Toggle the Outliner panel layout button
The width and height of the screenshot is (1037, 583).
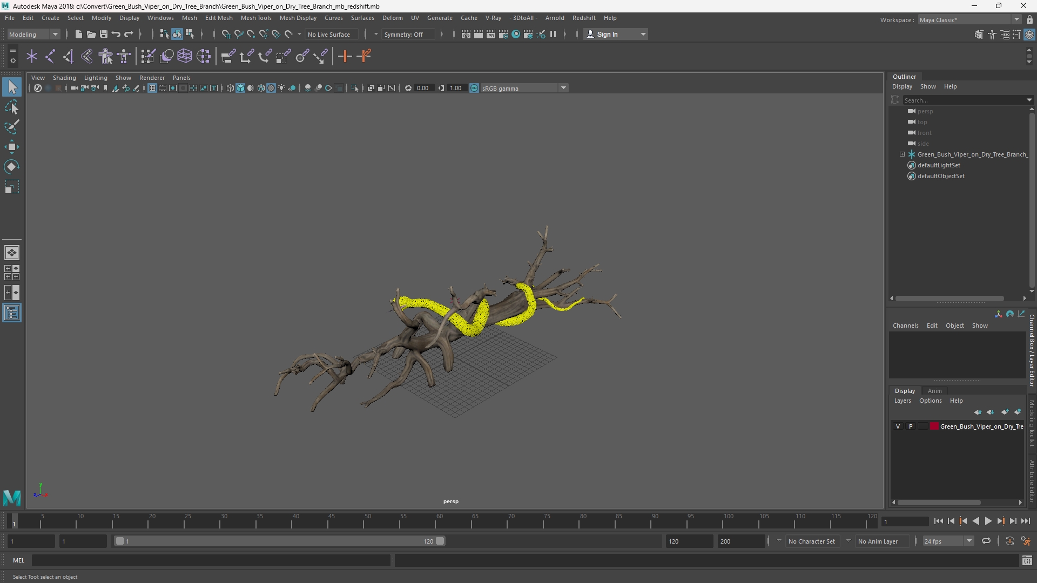click(x=12, y=313)
